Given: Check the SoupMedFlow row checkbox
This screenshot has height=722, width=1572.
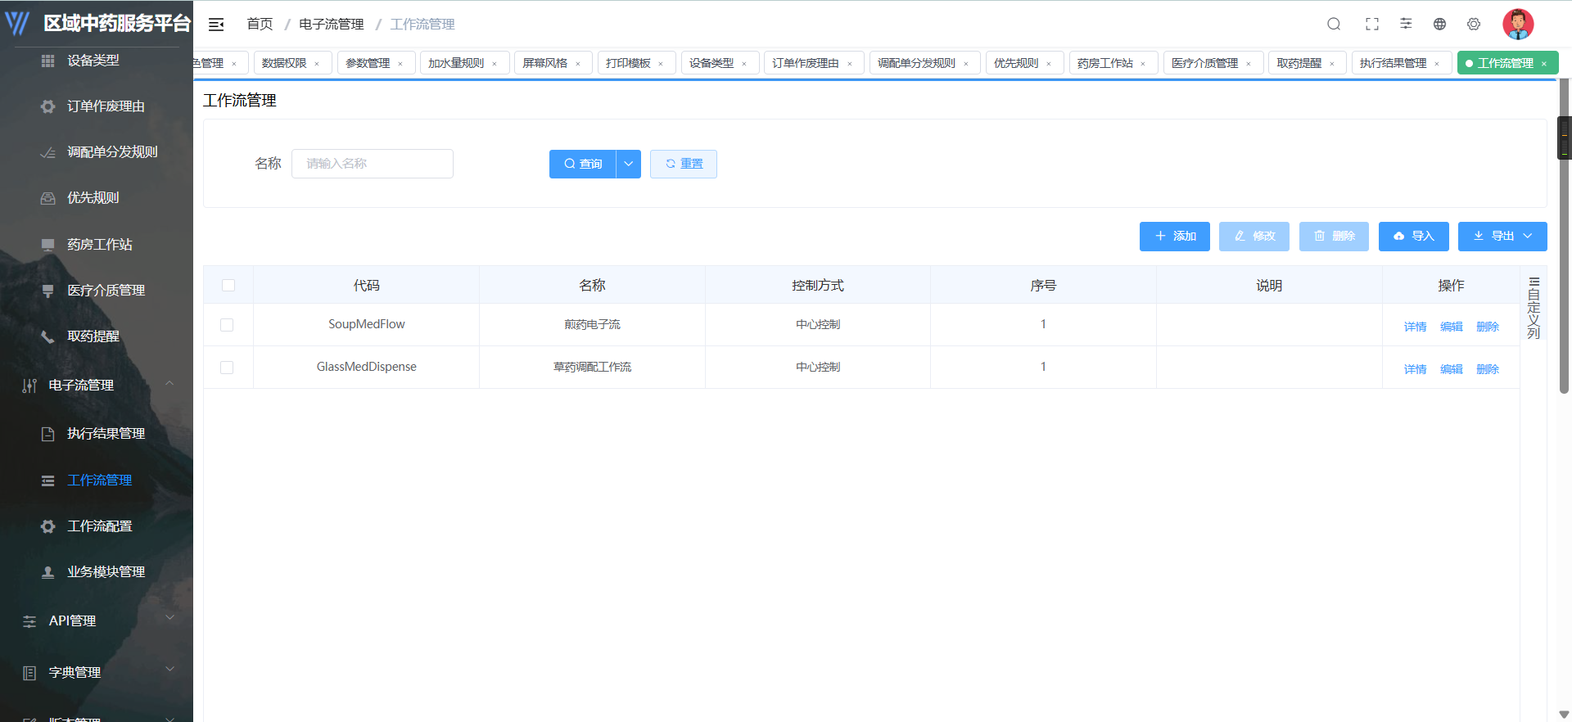Looking at the screenshot, I should coord(227,325).
